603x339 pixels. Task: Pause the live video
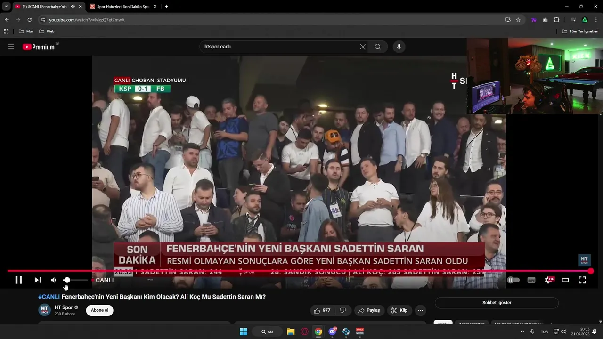(x=18, y=280)
